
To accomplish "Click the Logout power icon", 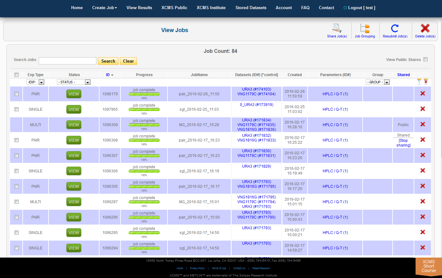I will point(345,8).
